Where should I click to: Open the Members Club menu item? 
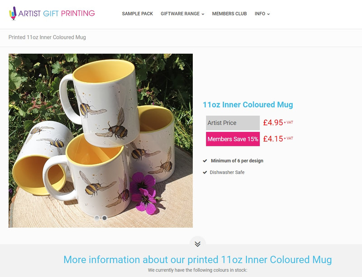pyautogui.click(x=229, y=14)
